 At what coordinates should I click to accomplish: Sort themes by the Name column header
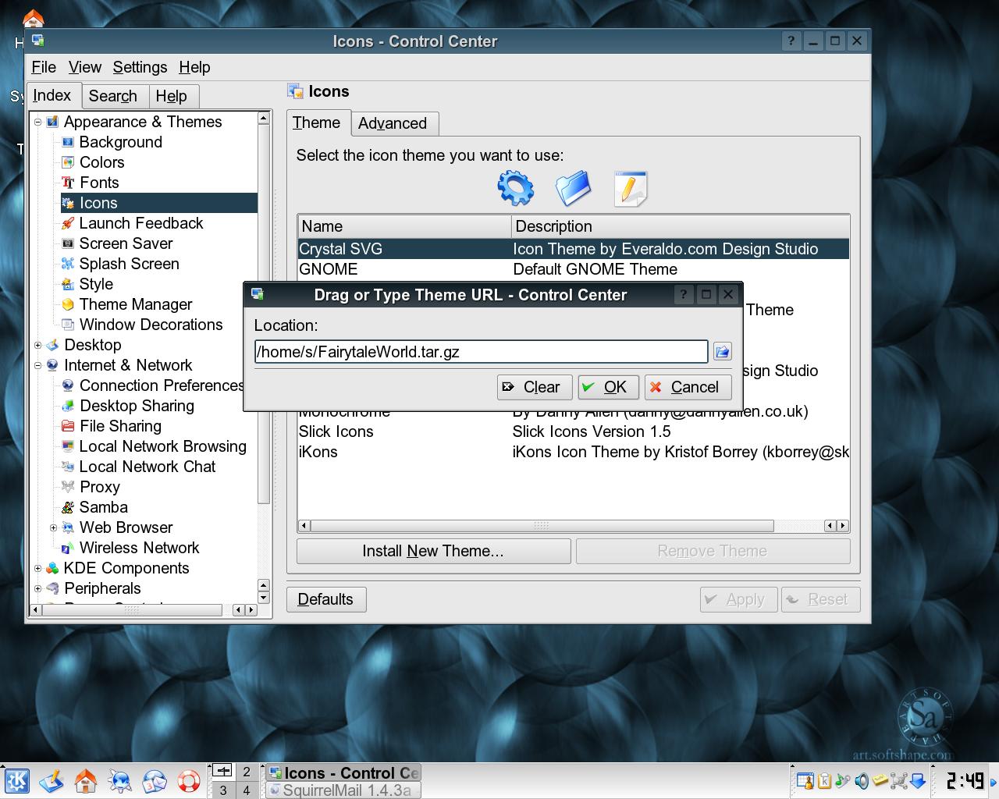pos(404,226)
